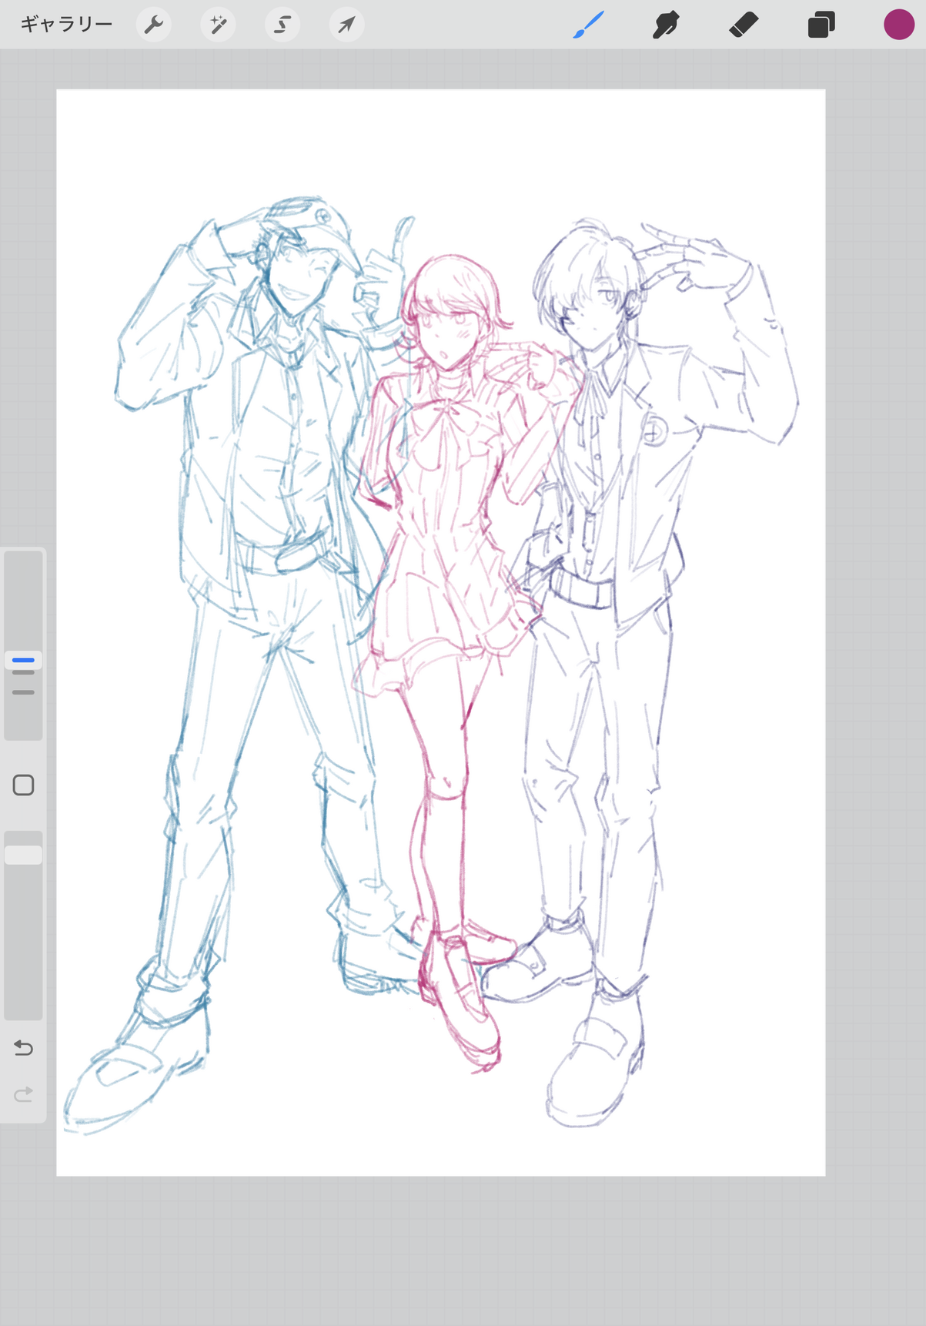Screen dimensions: 926x1326
Task: Click the blue brush size slider handle
Action: click(x=23, y=660)
